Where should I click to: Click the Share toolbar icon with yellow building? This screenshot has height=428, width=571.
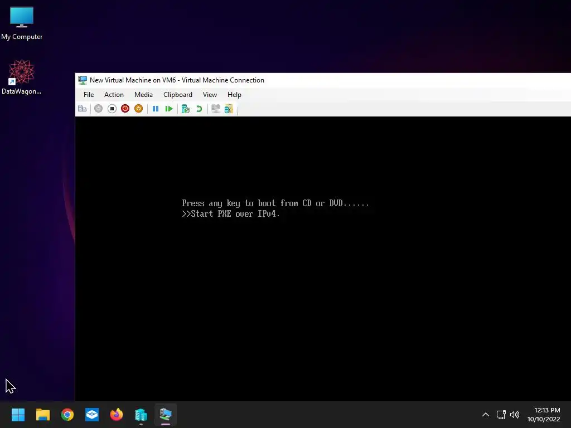pos(229,109)
